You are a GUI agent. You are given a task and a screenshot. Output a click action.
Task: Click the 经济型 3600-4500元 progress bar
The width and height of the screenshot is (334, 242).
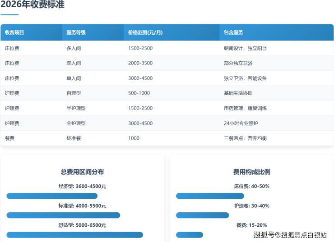pos(52,196)
